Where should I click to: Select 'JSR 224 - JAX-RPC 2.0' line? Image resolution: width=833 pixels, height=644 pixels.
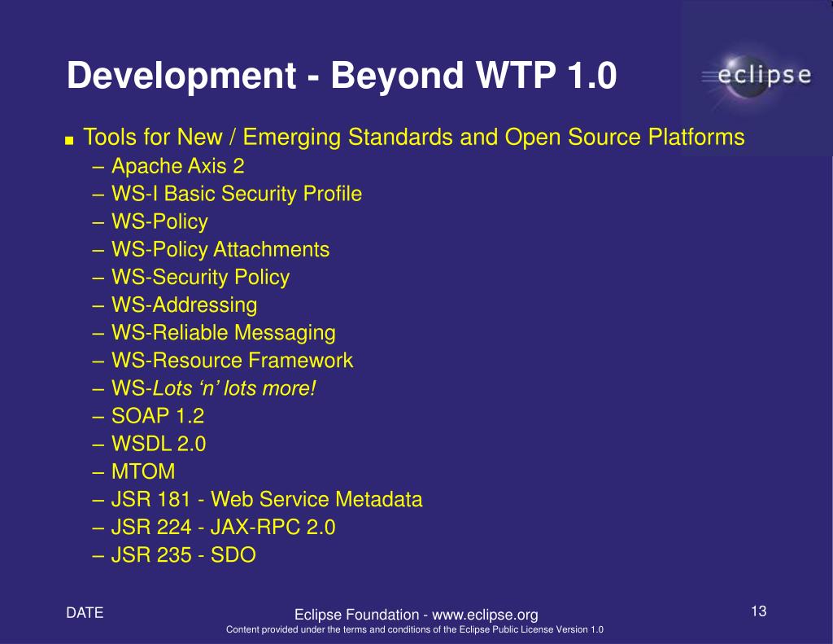pos(223,527)
